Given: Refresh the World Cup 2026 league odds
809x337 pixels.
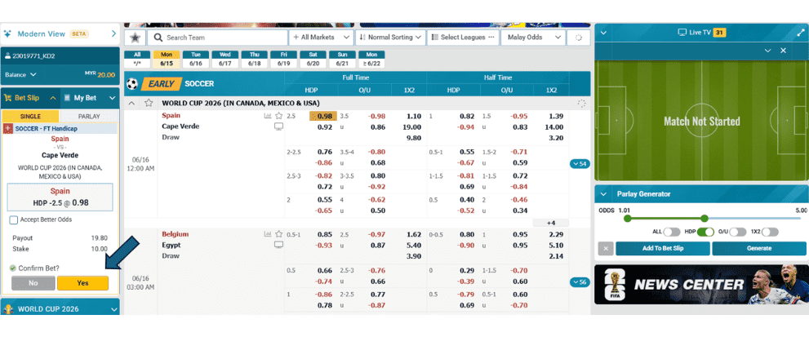Looking at the screenshot, I should click(x=581, y=103).
